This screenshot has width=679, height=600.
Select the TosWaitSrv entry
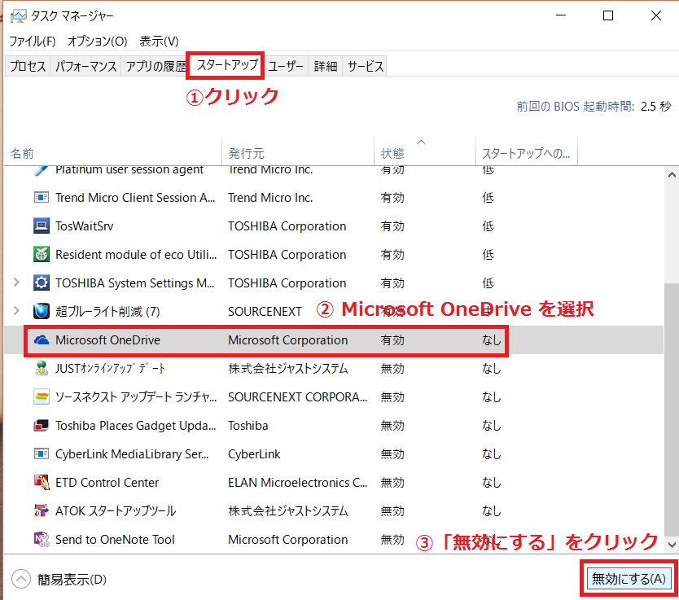tap(85, 226)
